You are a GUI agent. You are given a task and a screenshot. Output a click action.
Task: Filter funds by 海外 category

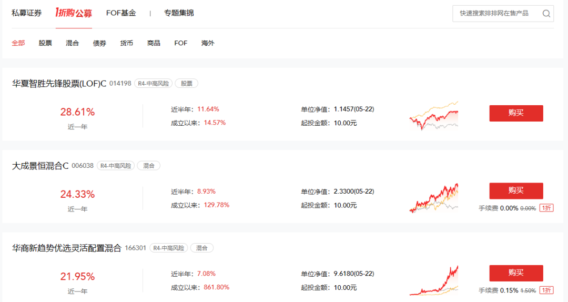coord(208,43)
